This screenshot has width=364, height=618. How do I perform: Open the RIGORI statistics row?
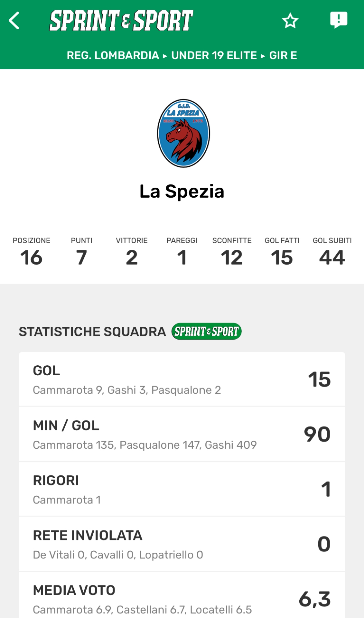pyautogui.click(x=182, y=489)
